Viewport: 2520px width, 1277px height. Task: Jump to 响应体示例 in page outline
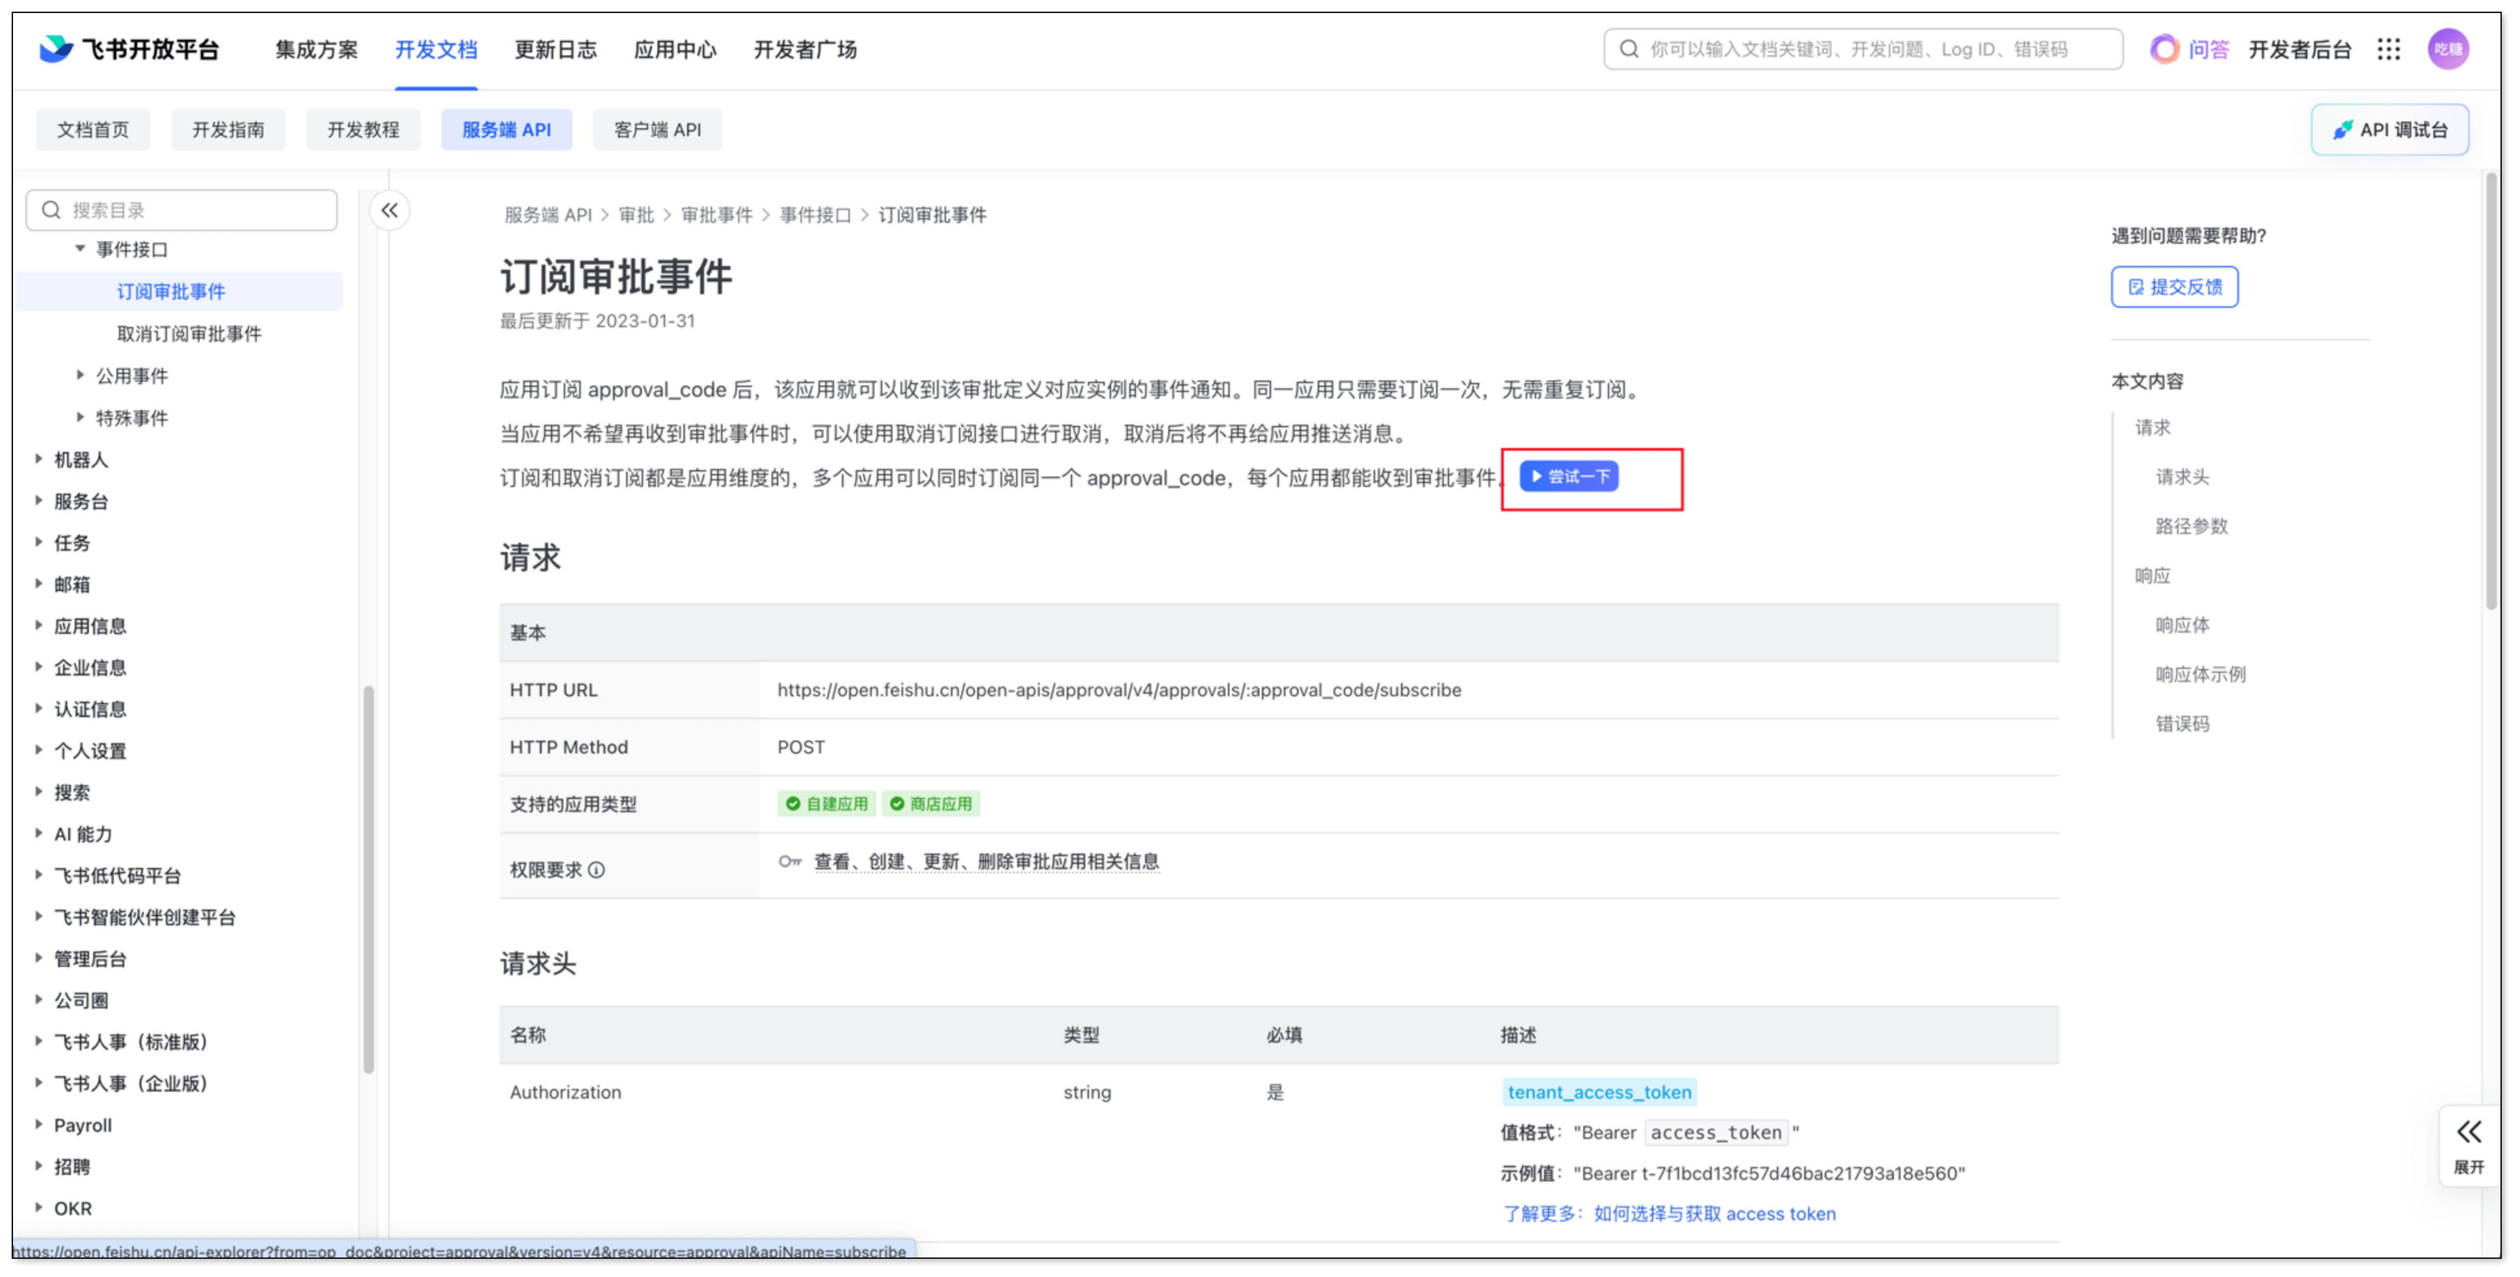pos(2200,674)
